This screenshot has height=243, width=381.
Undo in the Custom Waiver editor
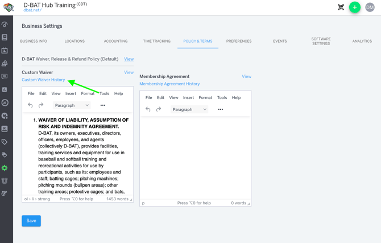tap(30, 105)
